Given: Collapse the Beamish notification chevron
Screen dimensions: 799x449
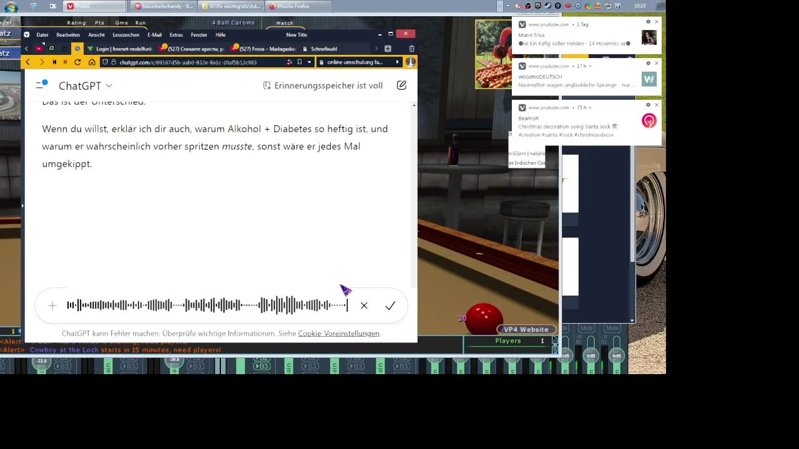Looking at the screenshot, I should click(590, 108).
